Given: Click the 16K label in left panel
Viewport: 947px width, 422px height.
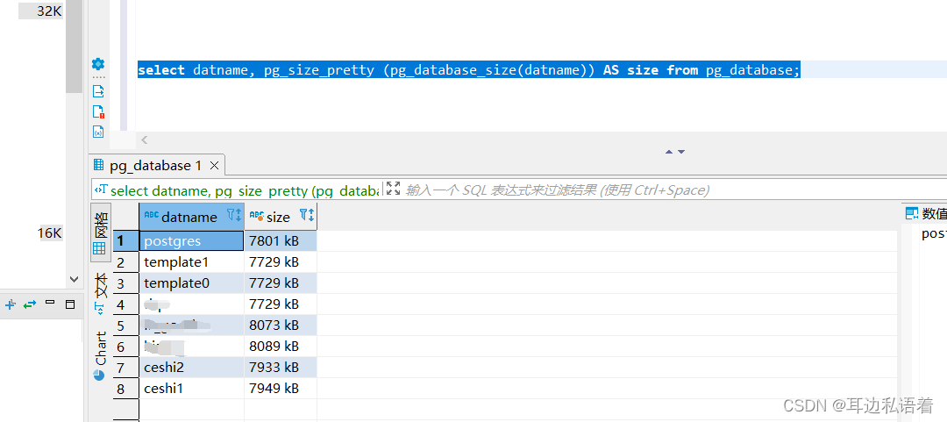Looking at the screenshot, I should [49, 233].
